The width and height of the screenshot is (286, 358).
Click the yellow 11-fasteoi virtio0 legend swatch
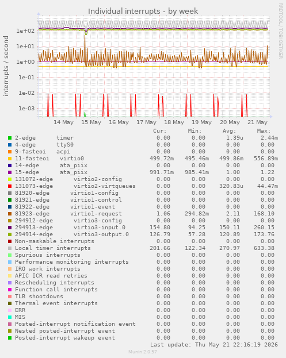pyautogui.click(x=10, y=159)
